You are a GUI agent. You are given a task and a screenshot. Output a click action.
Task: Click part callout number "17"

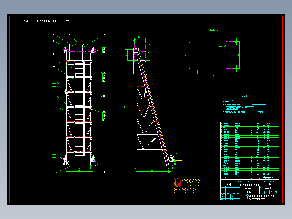(x=104, y=46)
